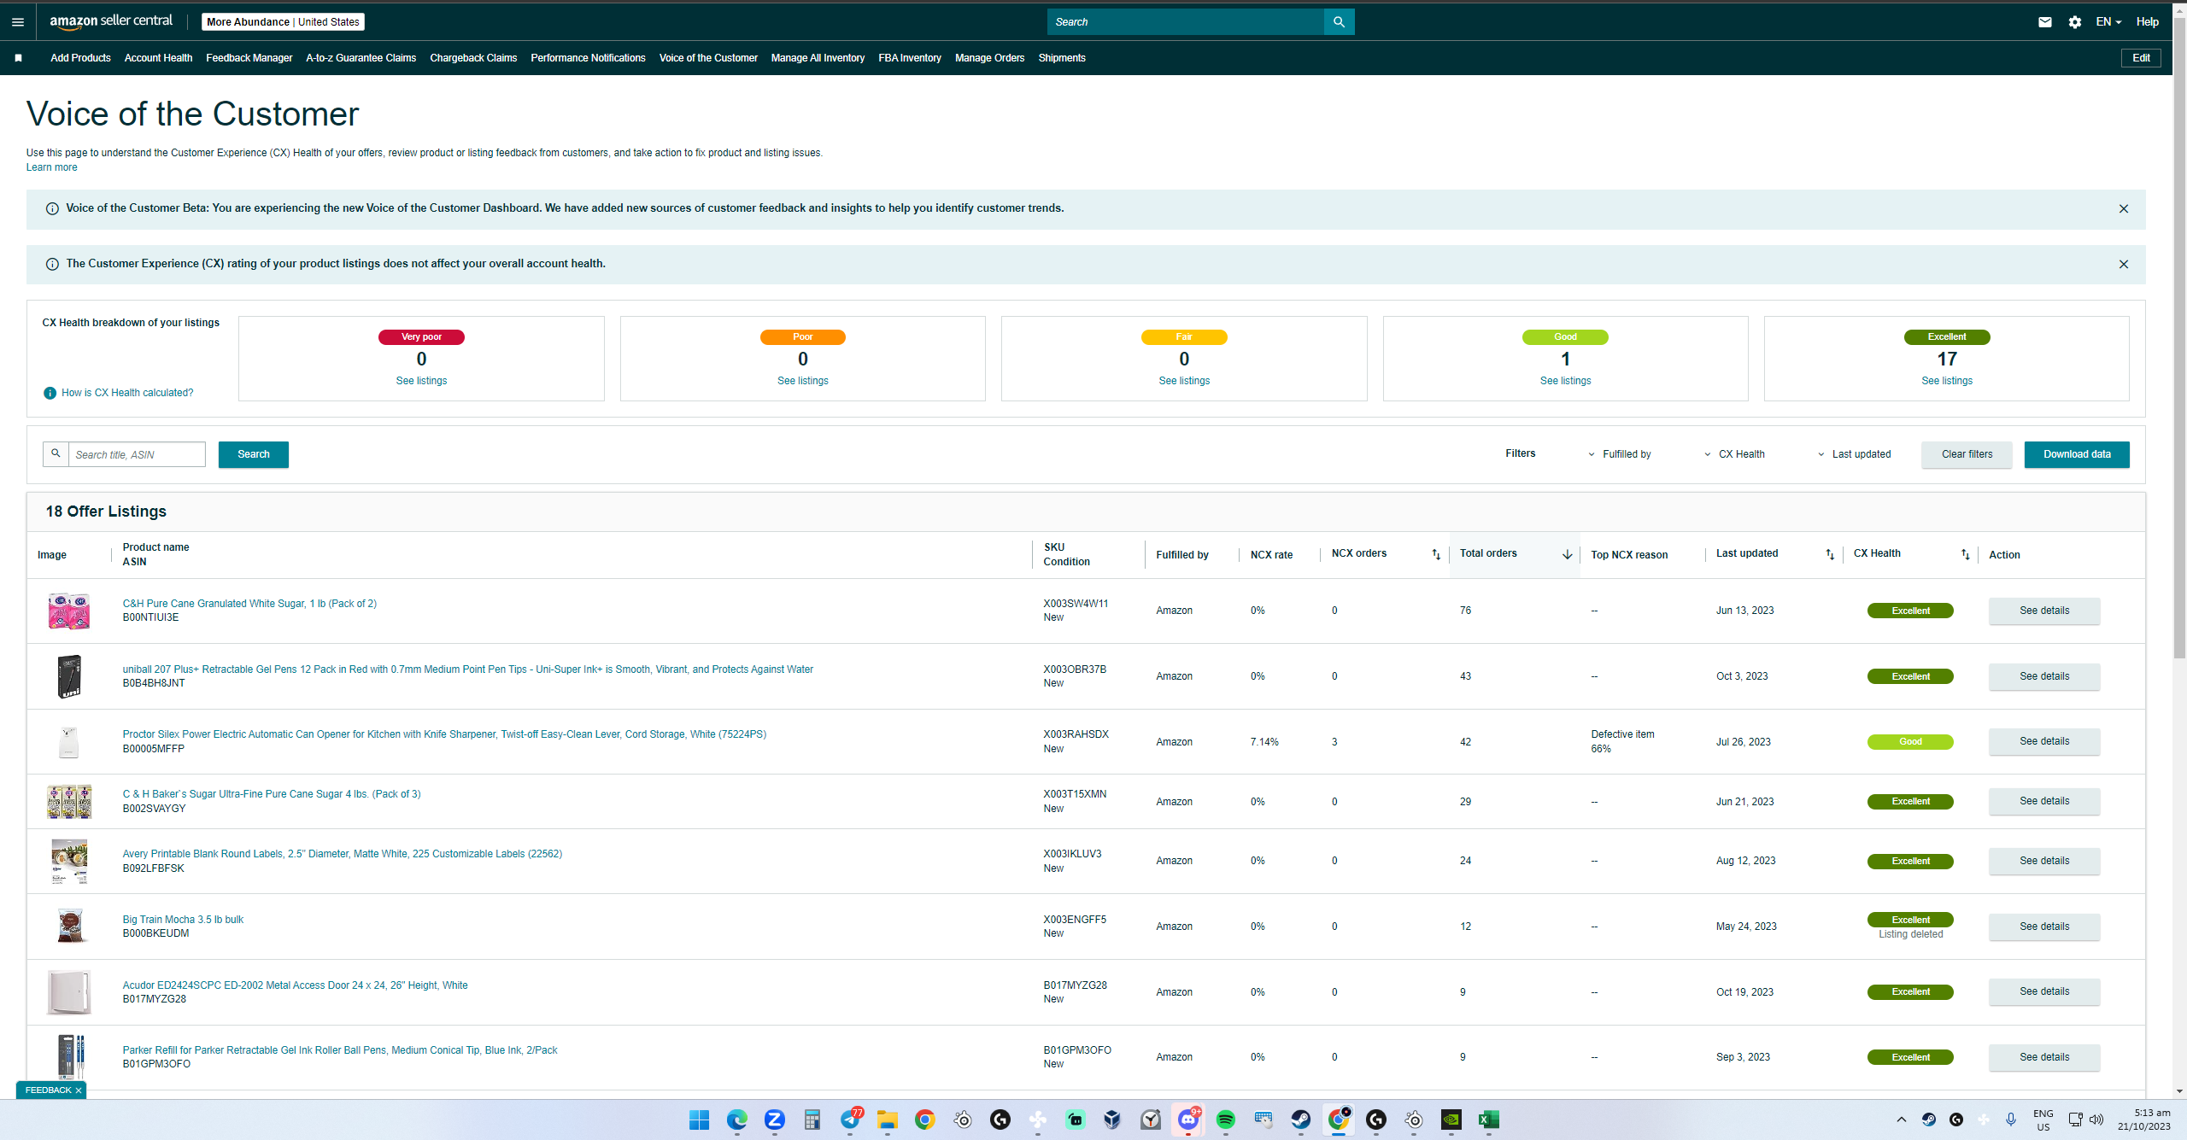Click the 'Search title, ASIN' input field
2187x1140 pixels.
(x=137, y=454)
